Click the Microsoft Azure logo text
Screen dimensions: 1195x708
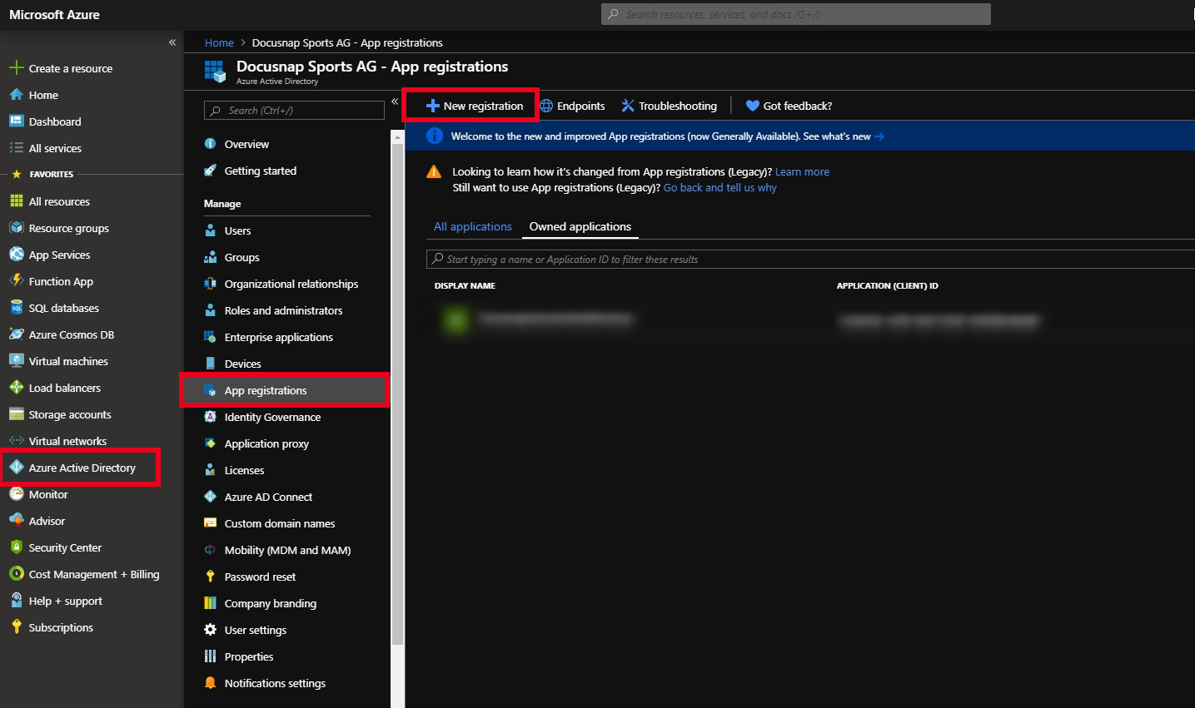click(54, 15)
